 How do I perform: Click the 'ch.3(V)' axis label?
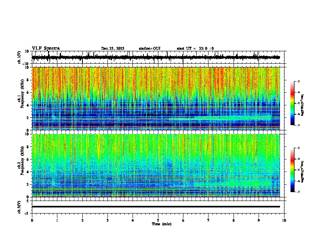(x=19, y=207)
